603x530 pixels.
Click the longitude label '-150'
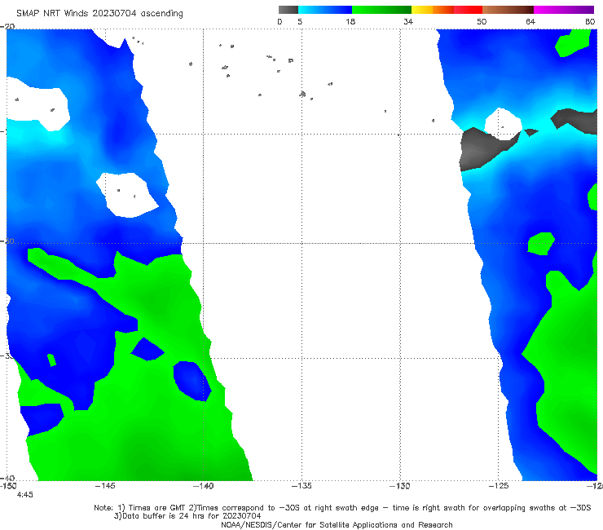[x=8, y=486]
